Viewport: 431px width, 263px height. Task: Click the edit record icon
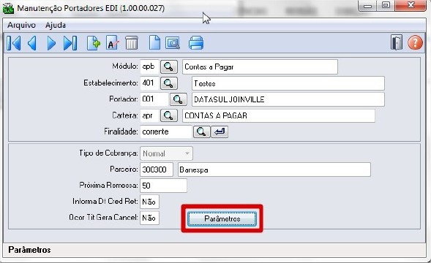click(x=113, y=43)
